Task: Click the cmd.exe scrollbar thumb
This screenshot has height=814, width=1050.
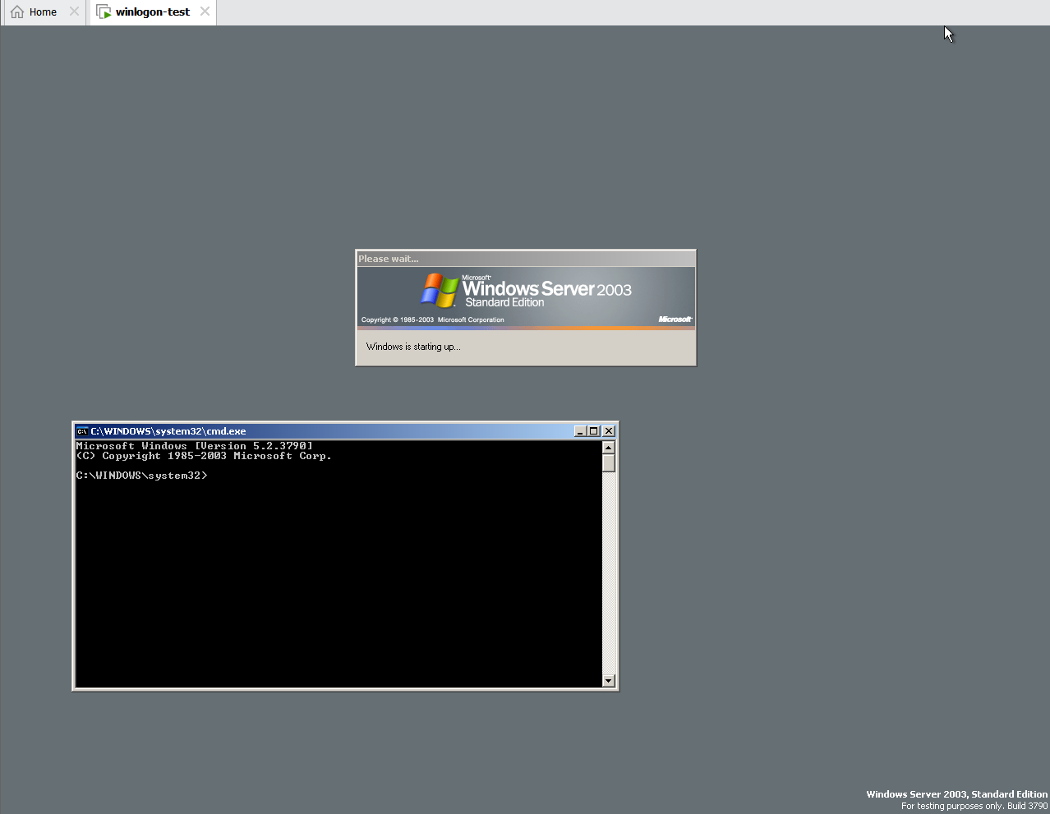Action: coord(609,463)
